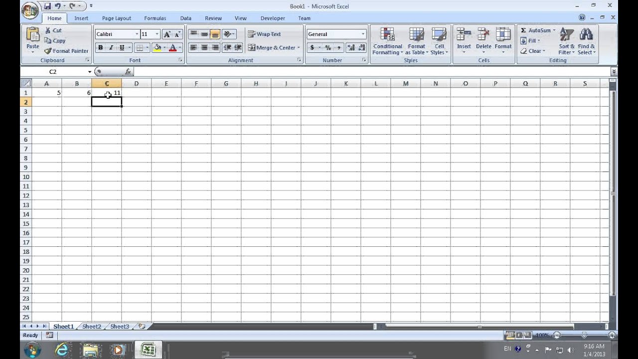Switch to the Formulas ribbon tab

pyautogui.click(x=155, y=18)
